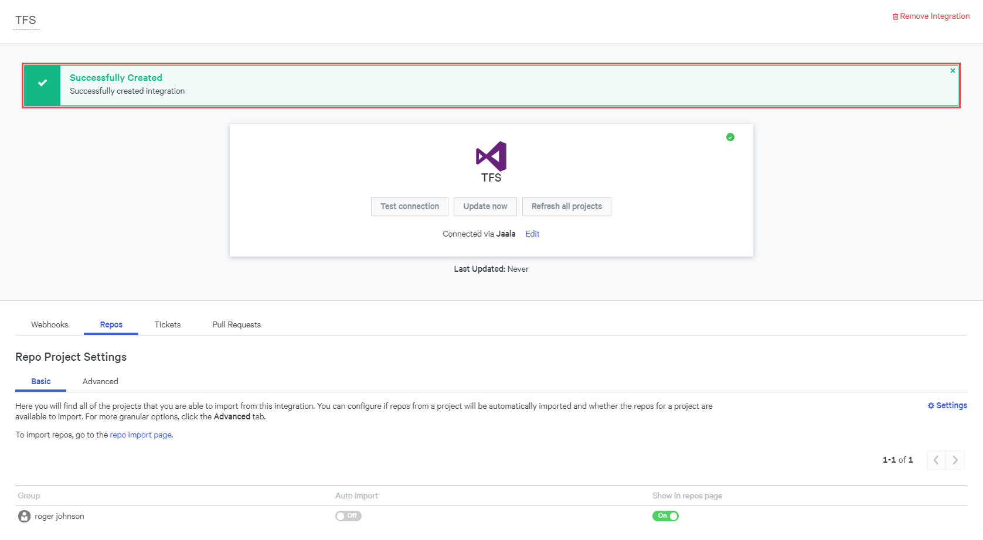Go to next page of groups
Screen dimensions: 983x540
[x=955, y=460]
